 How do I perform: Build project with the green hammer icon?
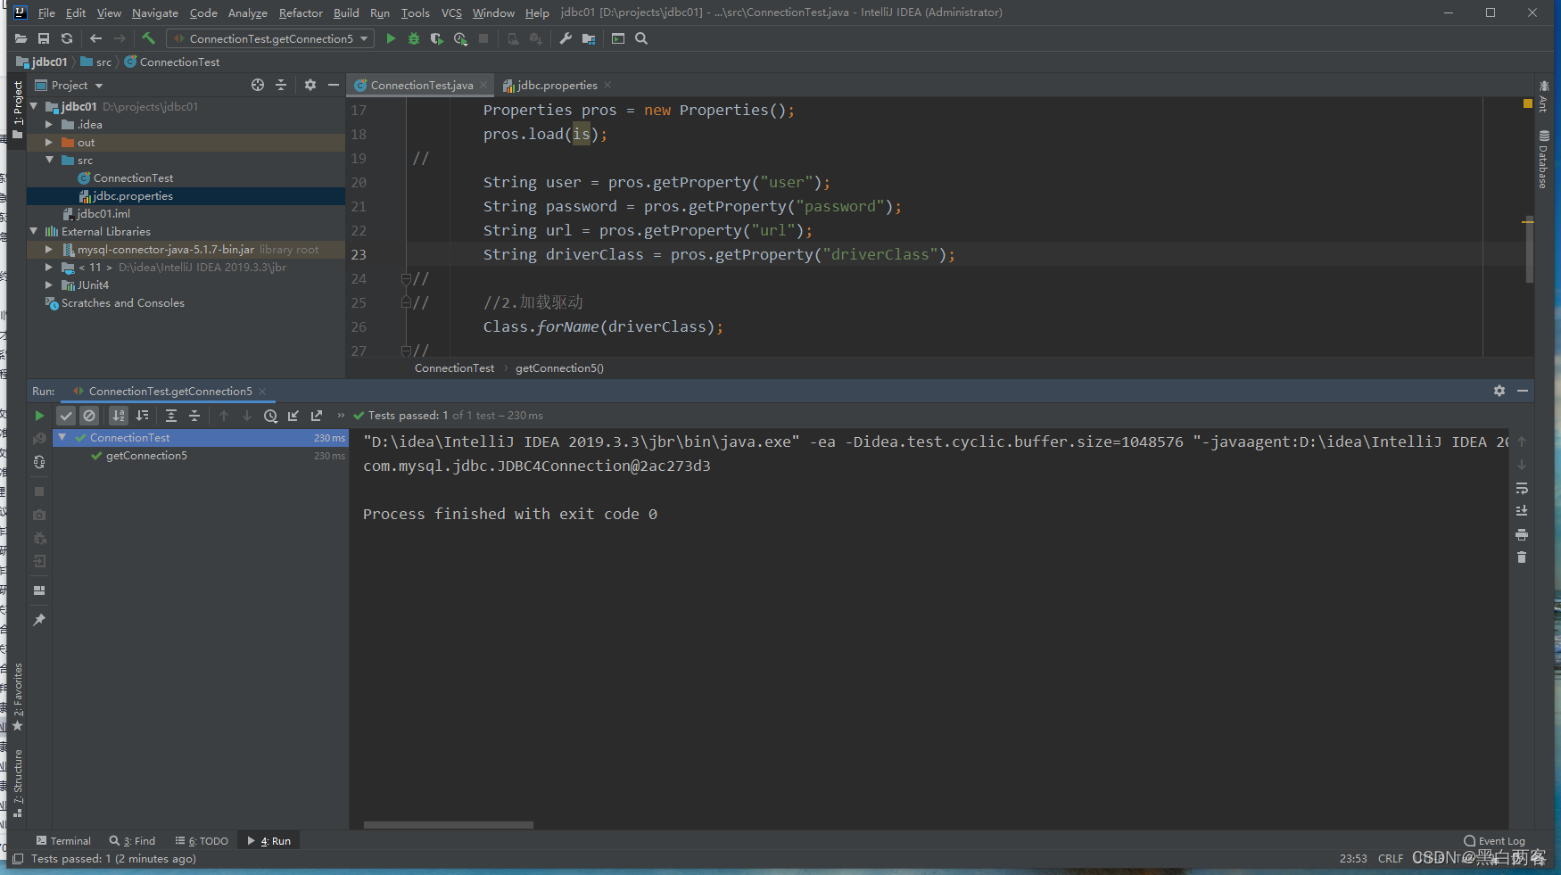point(148,38)
